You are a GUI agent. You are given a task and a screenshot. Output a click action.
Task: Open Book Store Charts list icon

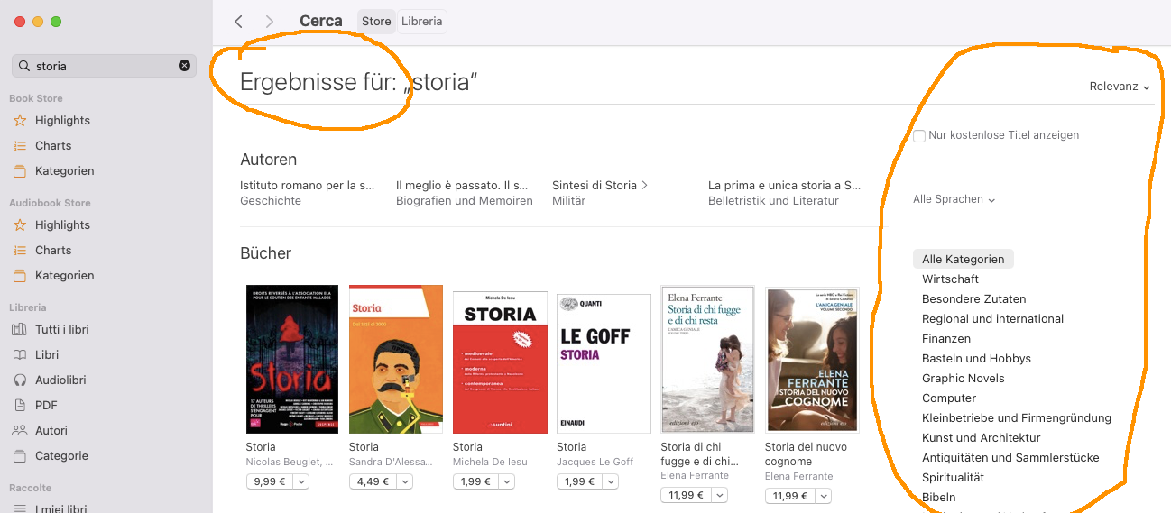[20, 145]
